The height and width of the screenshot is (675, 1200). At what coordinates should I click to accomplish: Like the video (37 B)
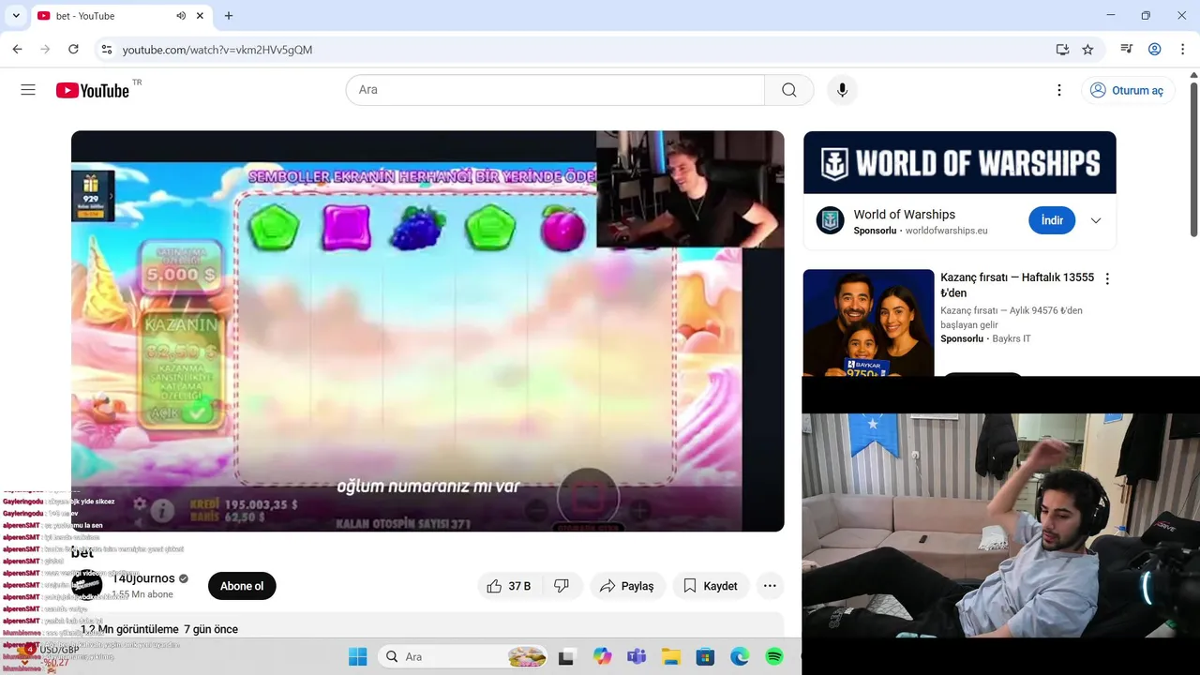508,586
